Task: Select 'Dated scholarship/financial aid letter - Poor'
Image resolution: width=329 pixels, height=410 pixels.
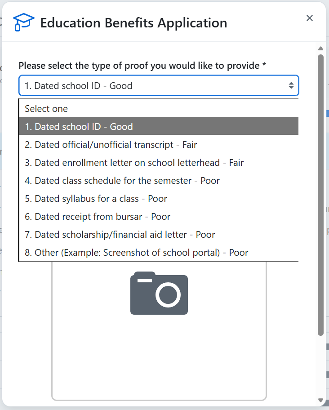Action: pyautogui.click(x=120, y=235)
